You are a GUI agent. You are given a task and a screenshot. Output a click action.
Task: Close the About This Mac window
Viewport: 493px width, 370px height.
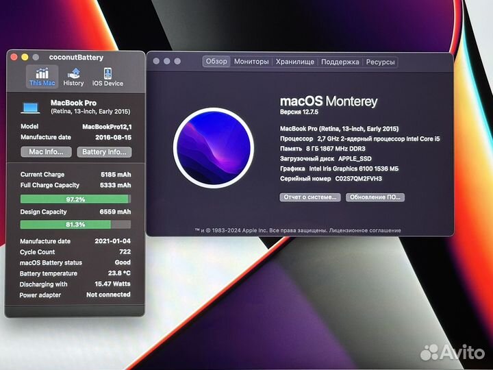[156, 61]
